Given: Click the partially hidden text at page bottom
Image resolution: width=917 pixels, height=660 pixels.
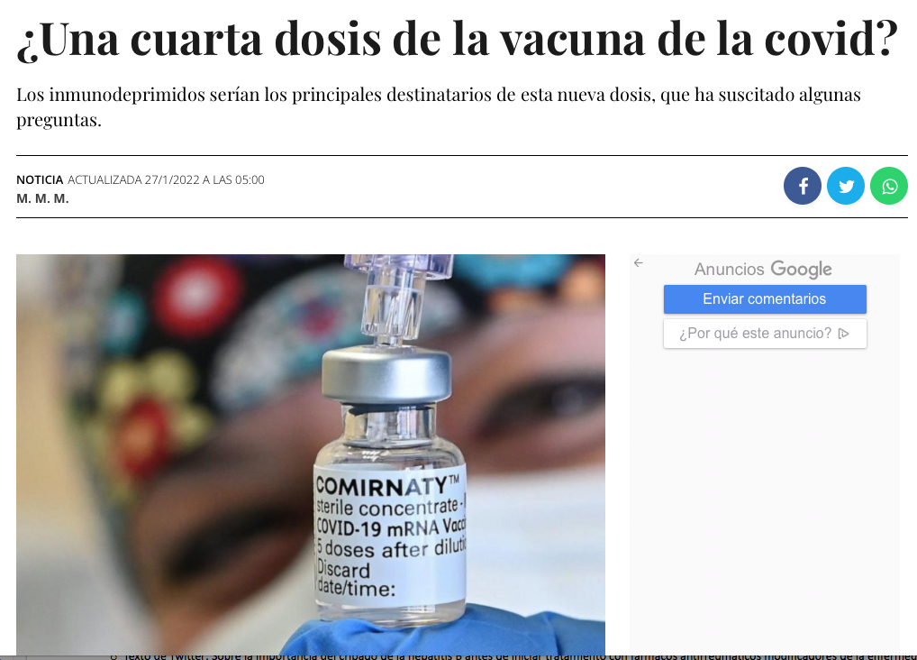Looking at the screenshot, I should (514, 656).
